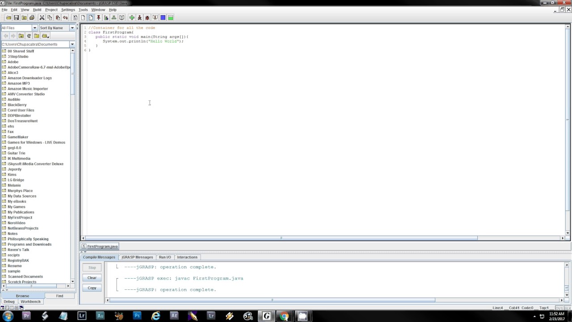Open the Window menu
This screenshot has height=322, width=572.
click(98, 9)
